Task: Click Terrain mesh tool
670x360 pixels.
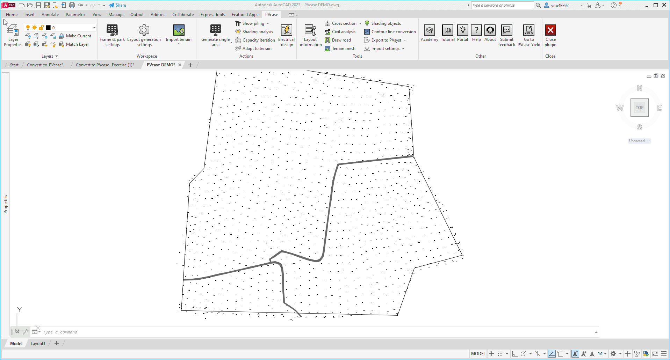Action: (340, 49)
